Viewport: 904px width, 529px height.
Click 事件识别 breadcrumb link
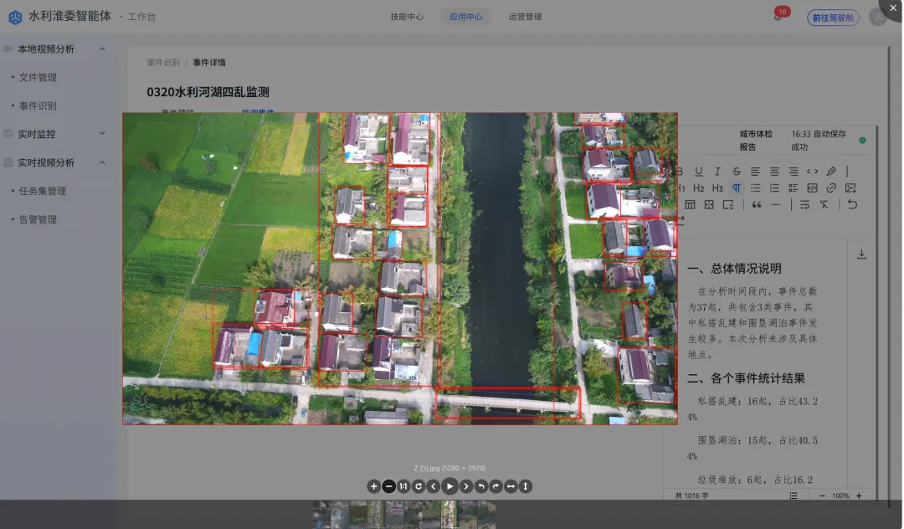point(163,63)
